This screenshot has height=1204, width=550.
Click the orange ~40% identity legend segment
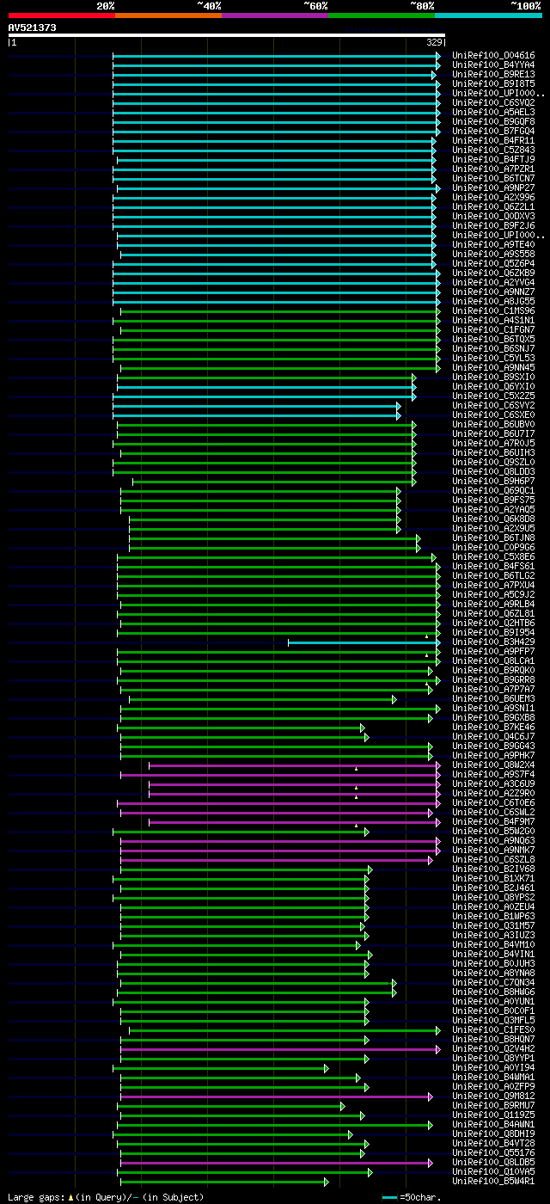[x=168, y=15]
